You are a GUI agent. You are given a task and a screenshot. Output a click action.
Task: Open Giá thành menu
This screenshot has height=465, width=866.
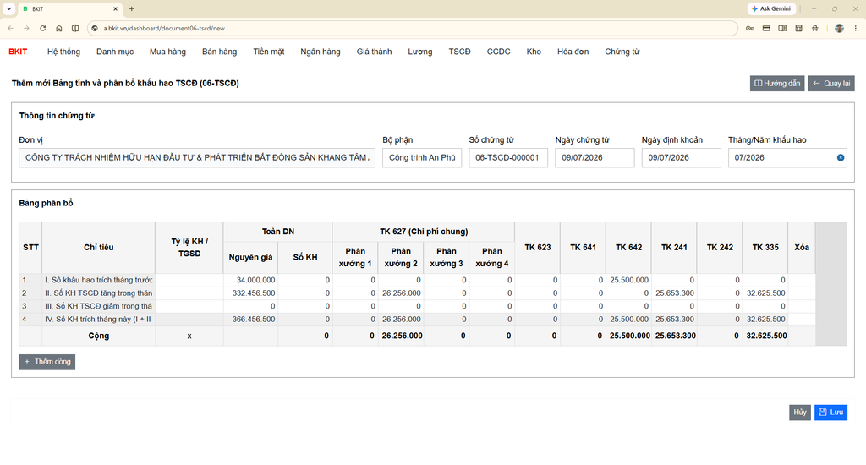point(374,52)
